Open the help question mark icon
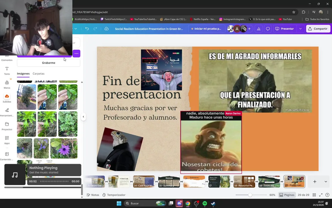The width and height of the screenshot is (332, 208). (x=327, y=195)
